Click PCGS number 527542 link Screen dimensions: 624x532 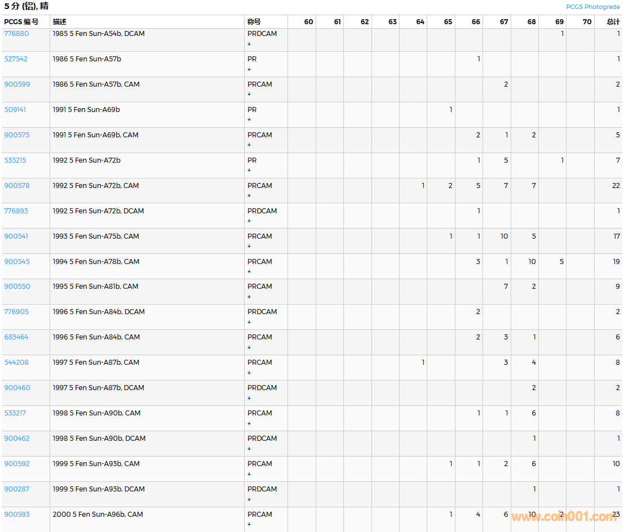pyautogui.click(x=16, y=59)
